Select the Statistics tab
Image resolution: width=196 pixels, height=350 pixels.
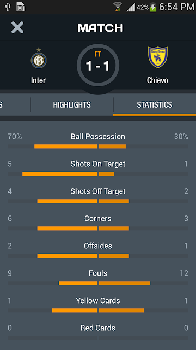click(x=155, y=104)
